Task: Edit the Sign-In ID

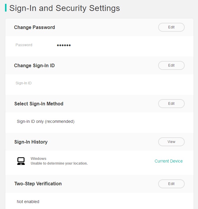Action: (171, 65)
